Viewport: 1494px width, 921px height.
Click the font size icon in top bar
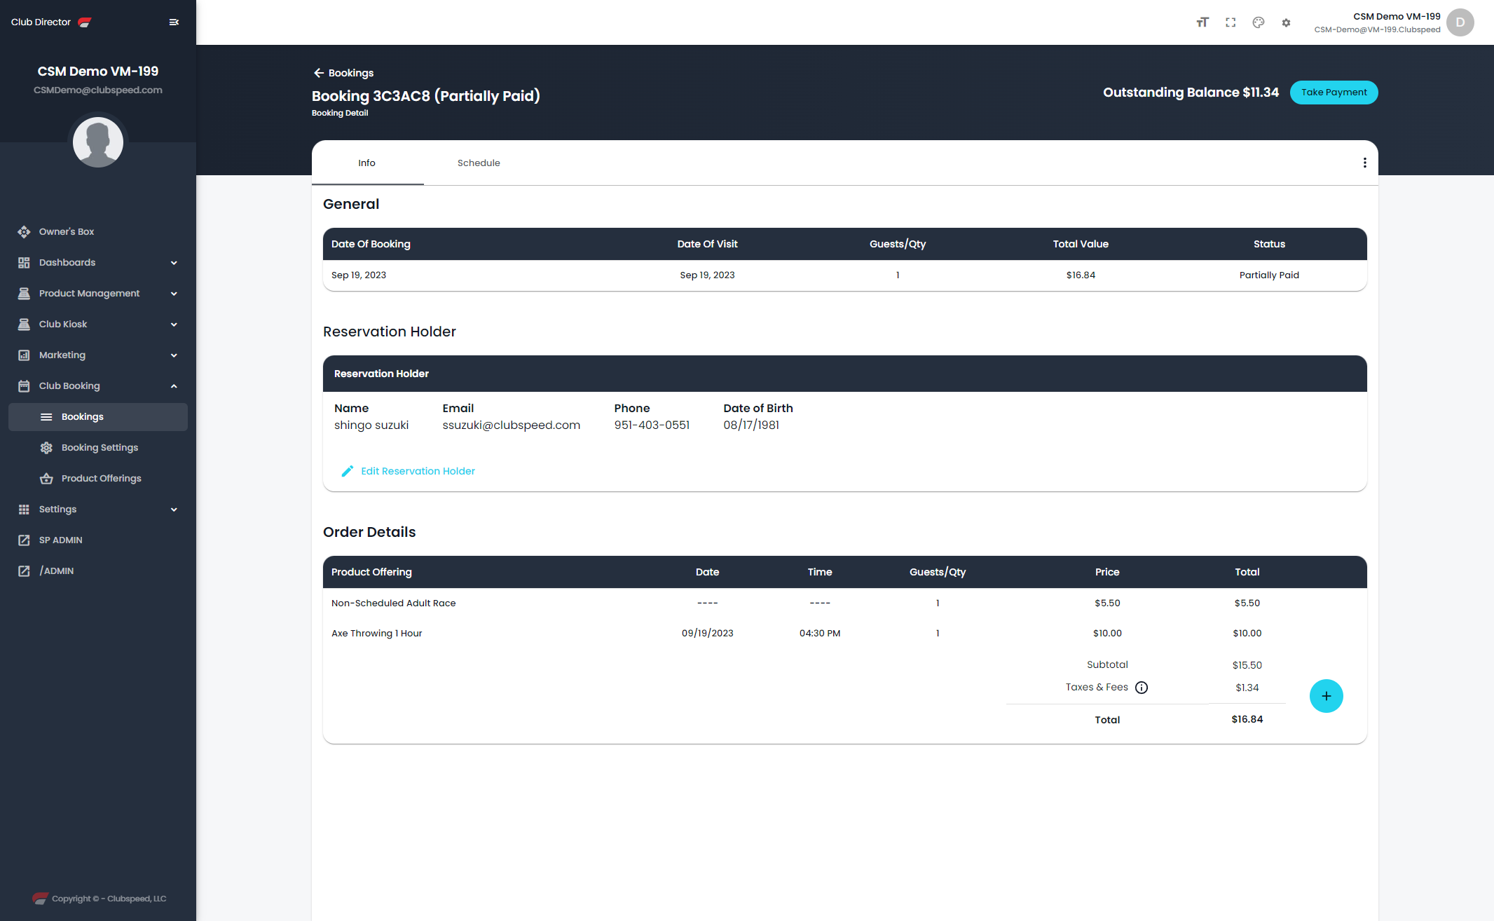1202,22
